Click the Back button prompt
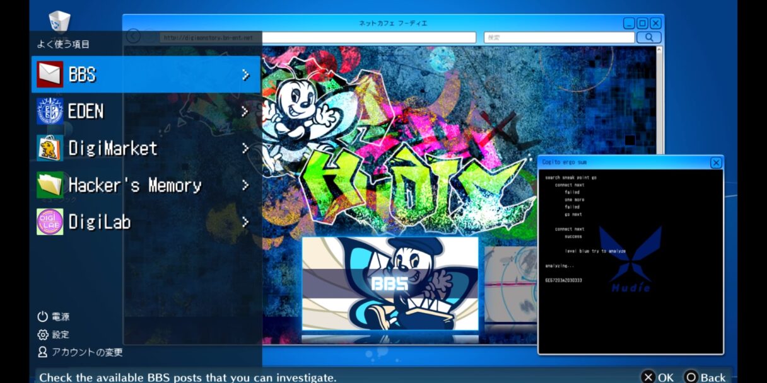The image size is (767, 383). (x=705, y=377)
